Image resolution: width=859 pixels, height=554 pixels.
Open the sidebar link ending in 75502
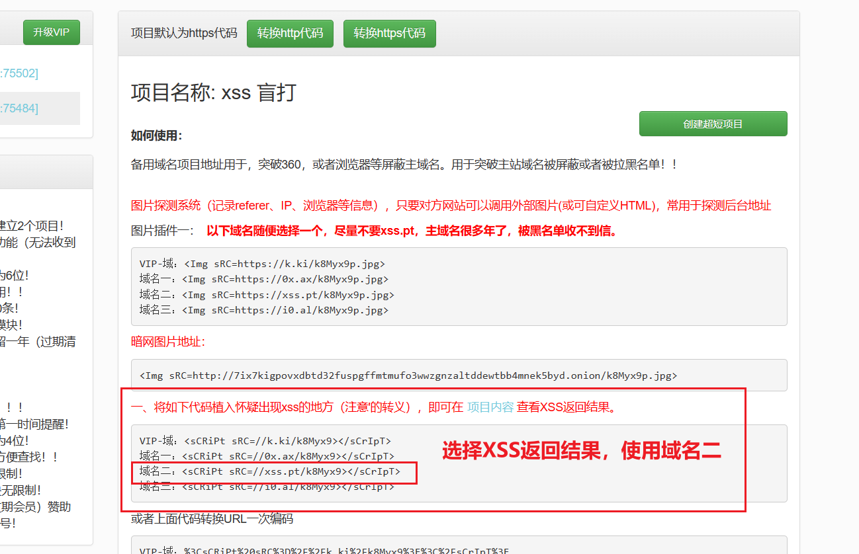19,73
